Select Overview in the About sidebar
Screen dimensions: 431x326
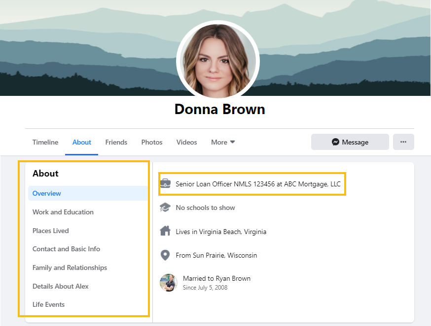click(46, 193)
